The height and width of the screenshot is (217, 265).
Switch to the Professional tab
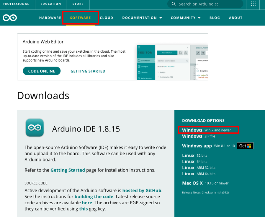[16, 4]
